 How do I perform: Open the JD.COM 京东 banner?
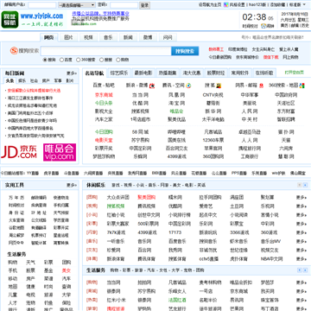pos(19,152)
